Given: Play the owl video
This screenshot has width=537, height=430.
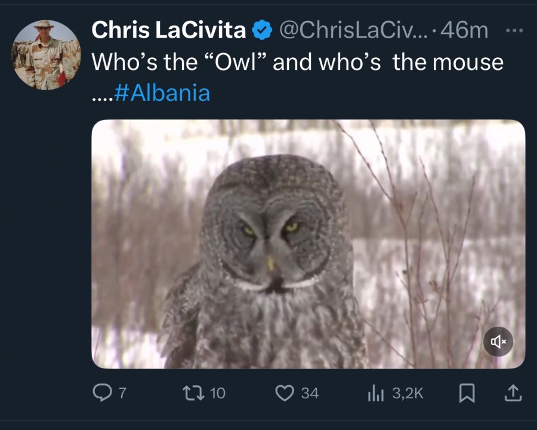Looking at the screenshot, I should (x=308, y=244).
